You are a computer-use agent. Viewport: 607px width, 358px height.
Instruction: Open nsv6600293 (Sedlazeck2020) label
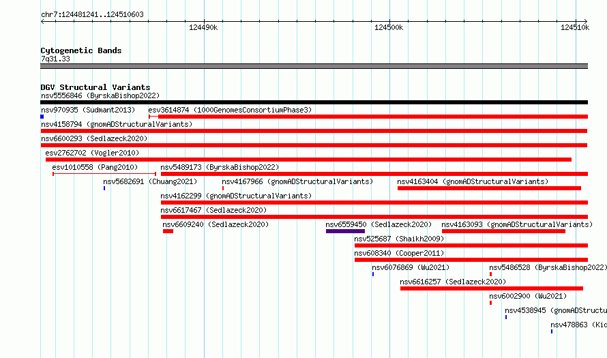coord(94,138)
